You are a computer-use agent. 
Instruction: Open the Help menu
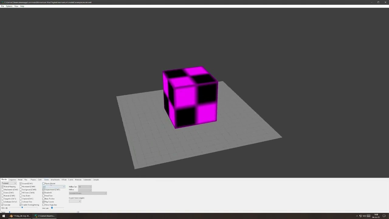pos(22,6)
